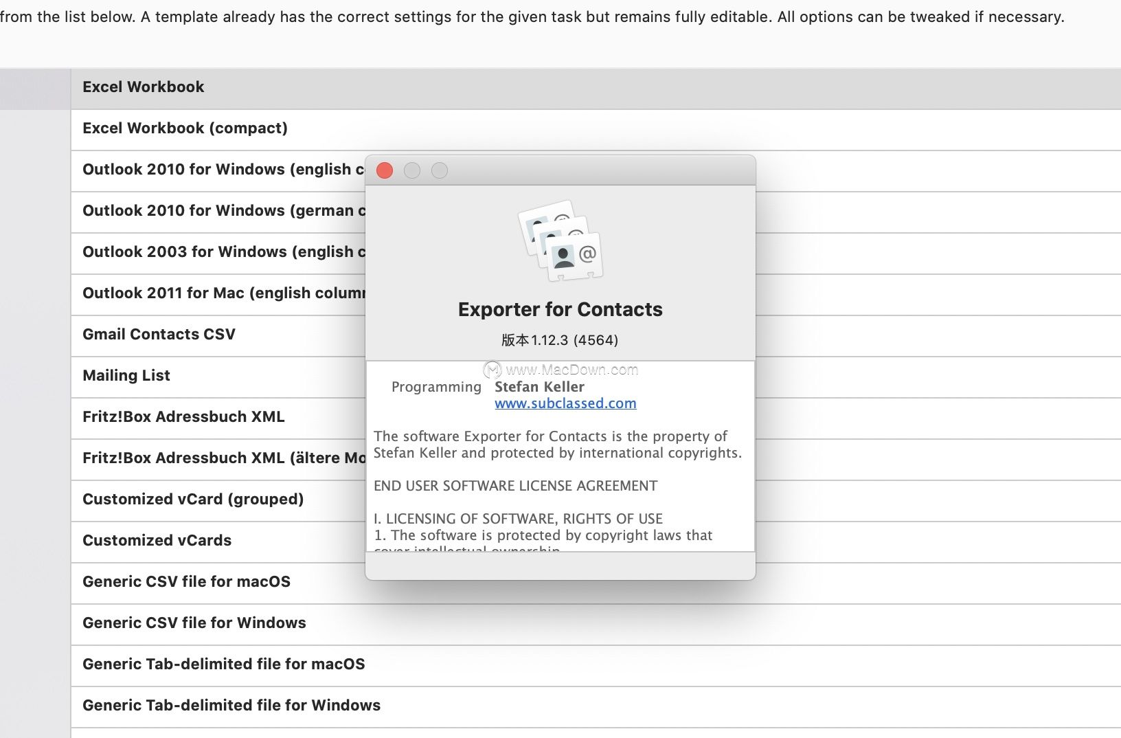Click the Exporter for Contacts title text
1121x738 pixels.
pyautogui.click(x=560, y=310)
